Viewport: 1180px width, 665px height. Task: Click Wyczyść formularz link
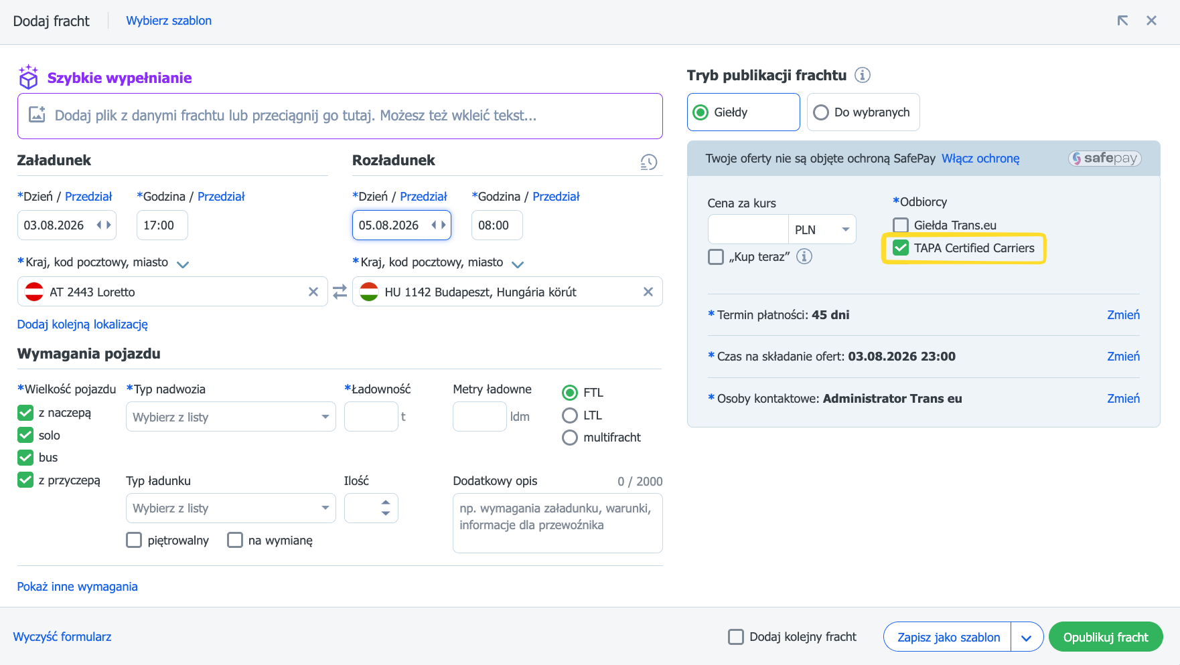pos(62,637)
